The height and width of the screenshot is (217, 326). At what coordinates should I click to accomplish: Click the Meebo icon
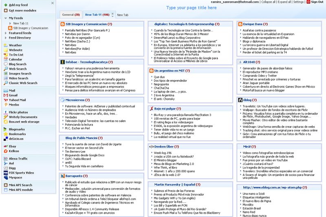click(6, 105)
